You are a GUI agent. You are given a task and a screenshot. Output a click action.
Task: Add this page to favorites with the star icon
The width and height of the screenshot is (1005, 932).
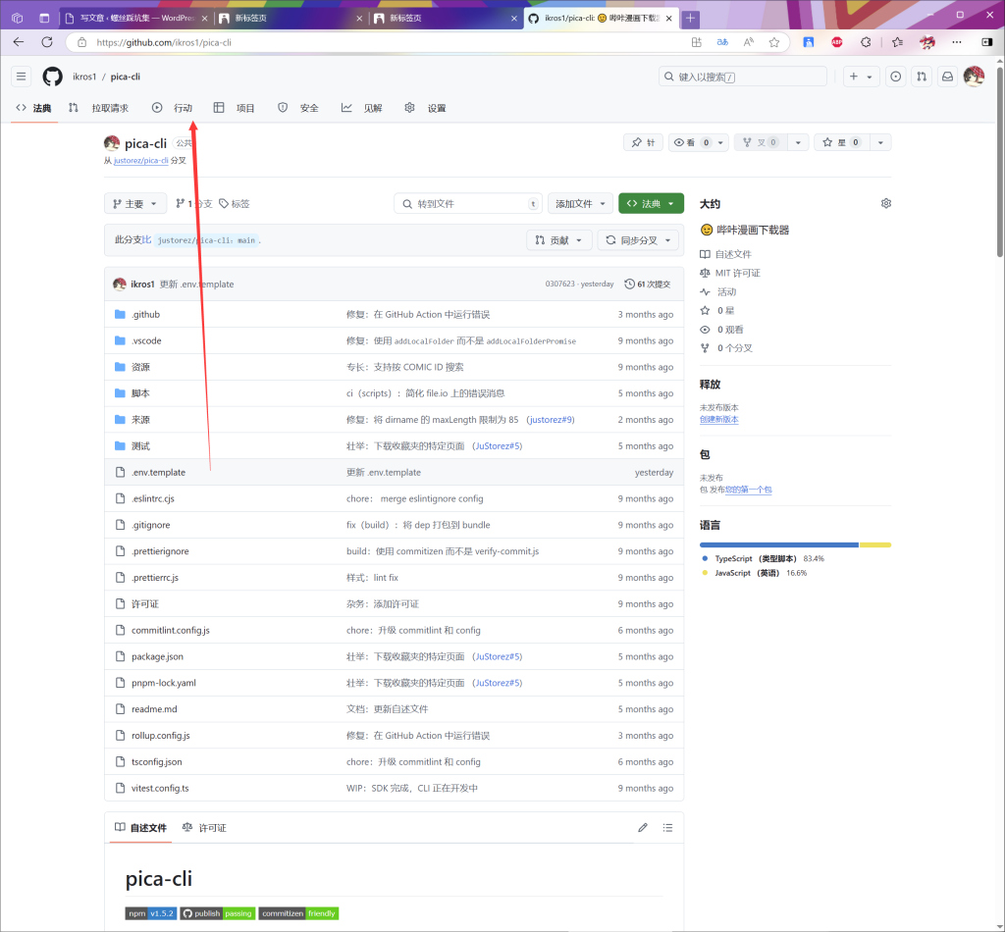pos(774,42)
